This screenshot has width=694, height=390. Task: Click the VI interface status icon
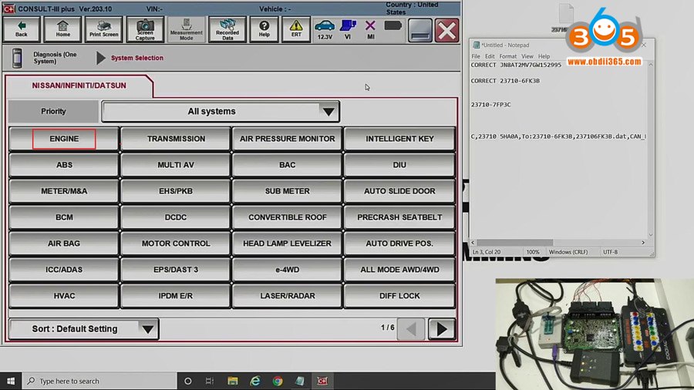(348, 29)
